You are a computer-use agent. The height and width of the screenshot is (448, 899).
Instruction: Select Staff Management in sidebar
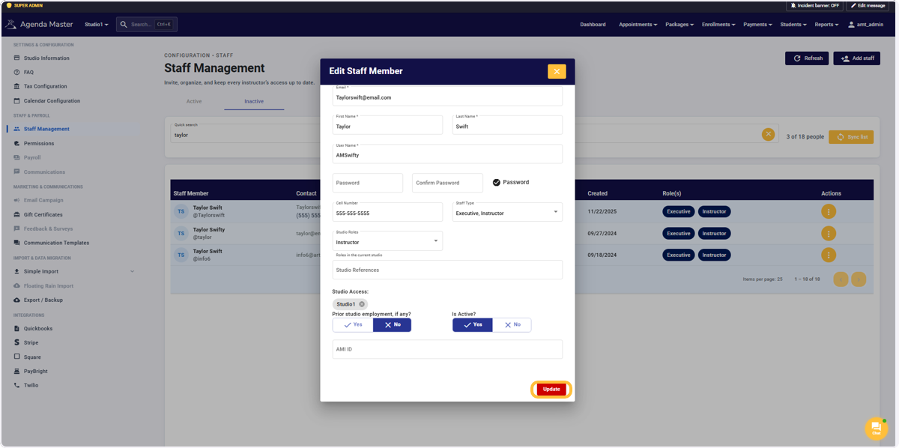coord(46,129)
